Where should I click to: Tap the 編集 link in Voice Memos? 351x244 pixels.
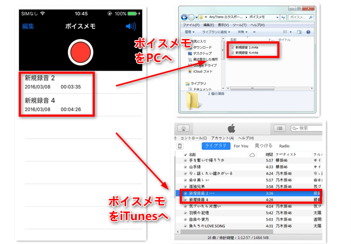(28, 26)
